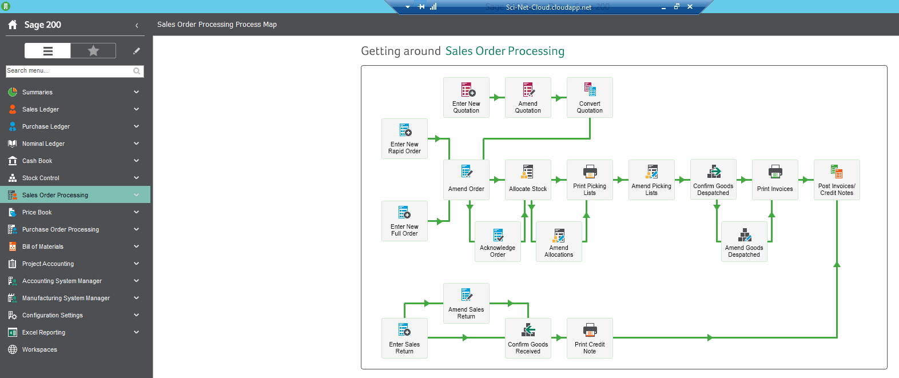Open the Convert Quotation process icon
The image size is (899, 378).
pyautogui.click(x=590, y=97)
